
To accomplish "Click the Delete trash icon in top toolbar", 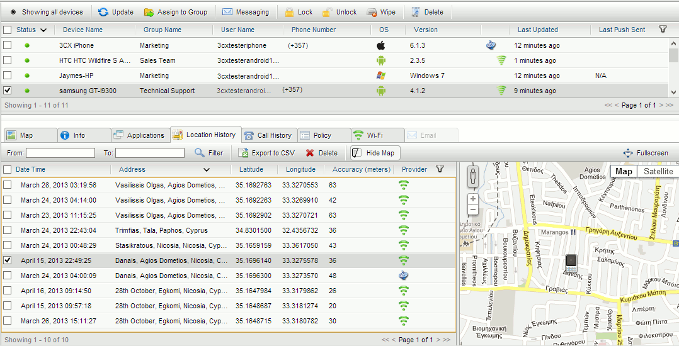I will [x=416, y=12].
